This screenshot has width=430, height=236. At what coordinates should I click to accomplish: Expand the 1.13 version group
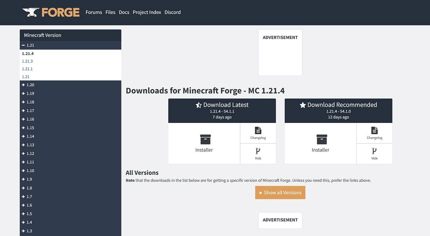[71, 145]
